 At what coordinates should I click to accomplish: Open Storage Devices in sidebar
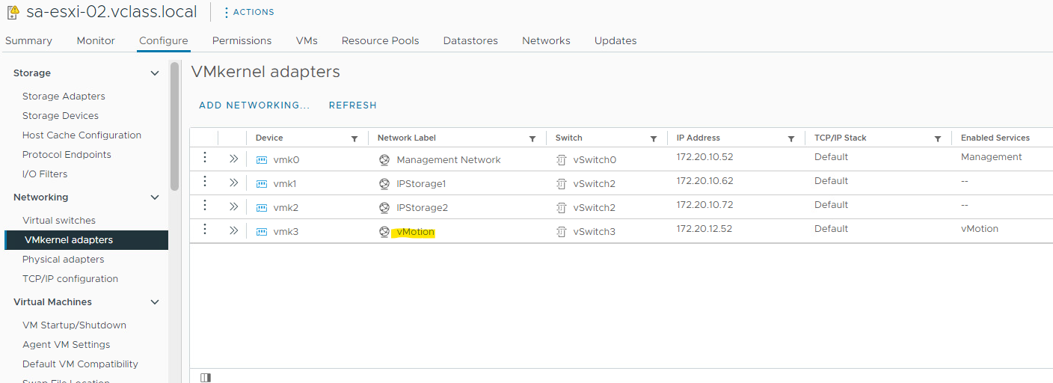[61, 115]
